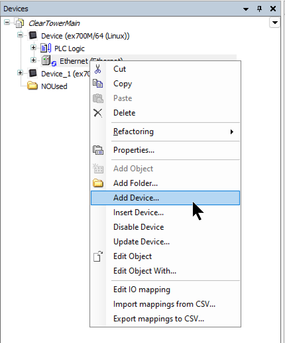The image size is (285, 343).
Task: Choose Add Device... from context menu
Action: click(136, 198)
